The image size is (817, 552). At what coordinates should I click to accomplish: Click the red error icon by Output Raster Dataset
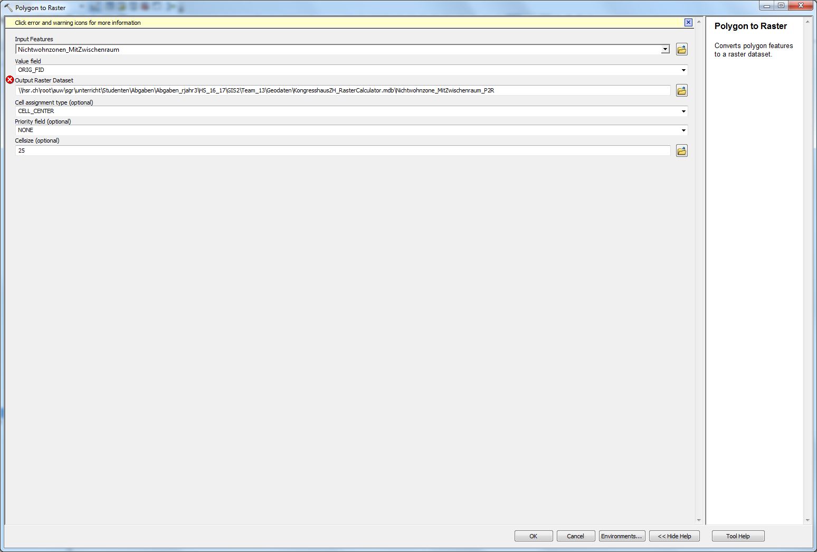(9, 80)
